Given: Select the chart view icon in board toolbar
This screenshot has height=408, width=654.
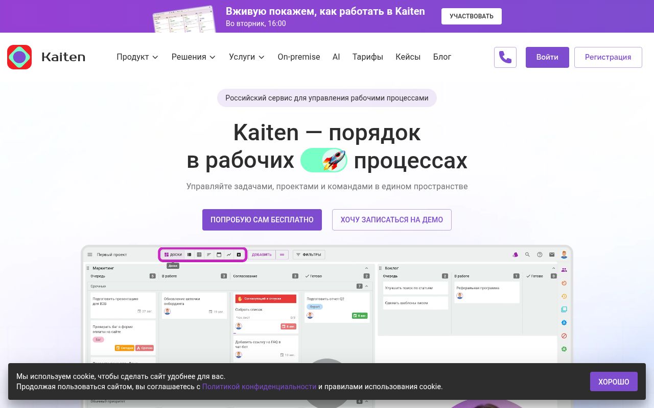Looking at the screenshot, I should 229,254.
